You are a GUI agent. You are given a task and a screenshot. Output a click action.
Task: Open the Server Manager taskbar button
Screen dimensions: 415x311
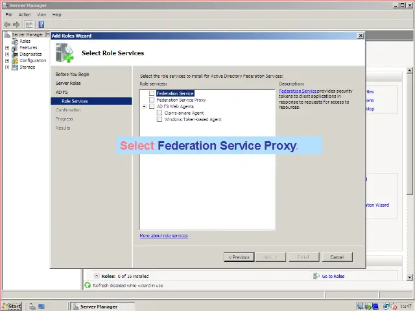(x=103, y=306)
